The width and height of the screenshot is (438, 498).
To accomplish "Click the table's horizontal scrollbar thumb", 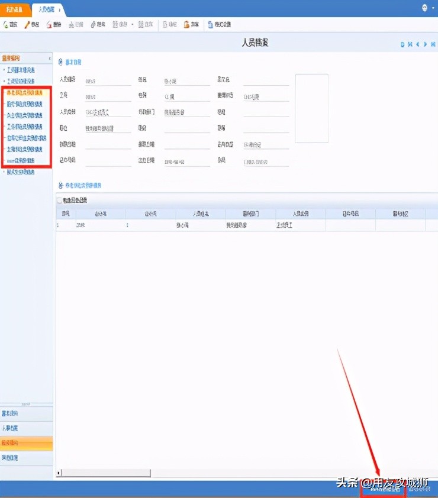I will click(x=106, y=473).
